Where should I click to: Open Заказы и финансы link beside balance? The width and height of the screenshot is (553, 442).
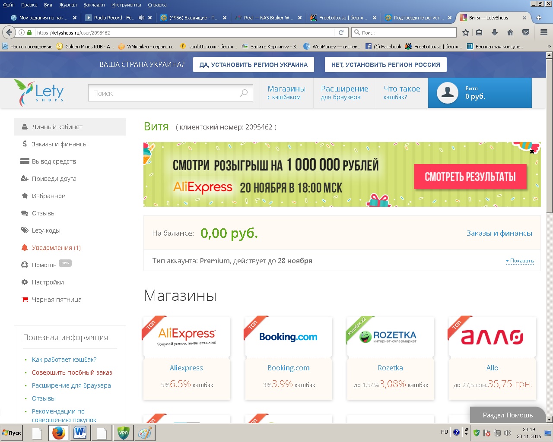coord(499,233)
